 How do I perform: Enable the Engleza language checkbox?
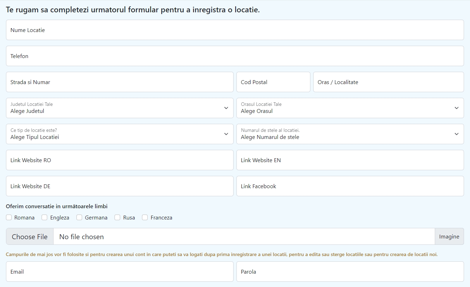tap(44, 217)
